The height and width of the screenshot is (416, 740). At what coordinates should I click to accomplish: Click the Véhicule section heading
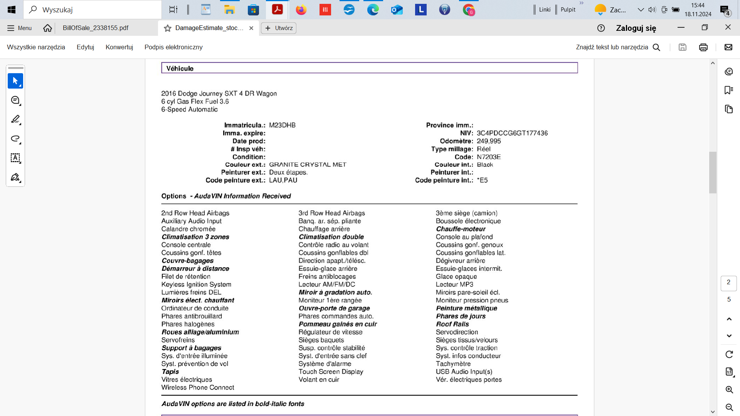pos(180,69)
